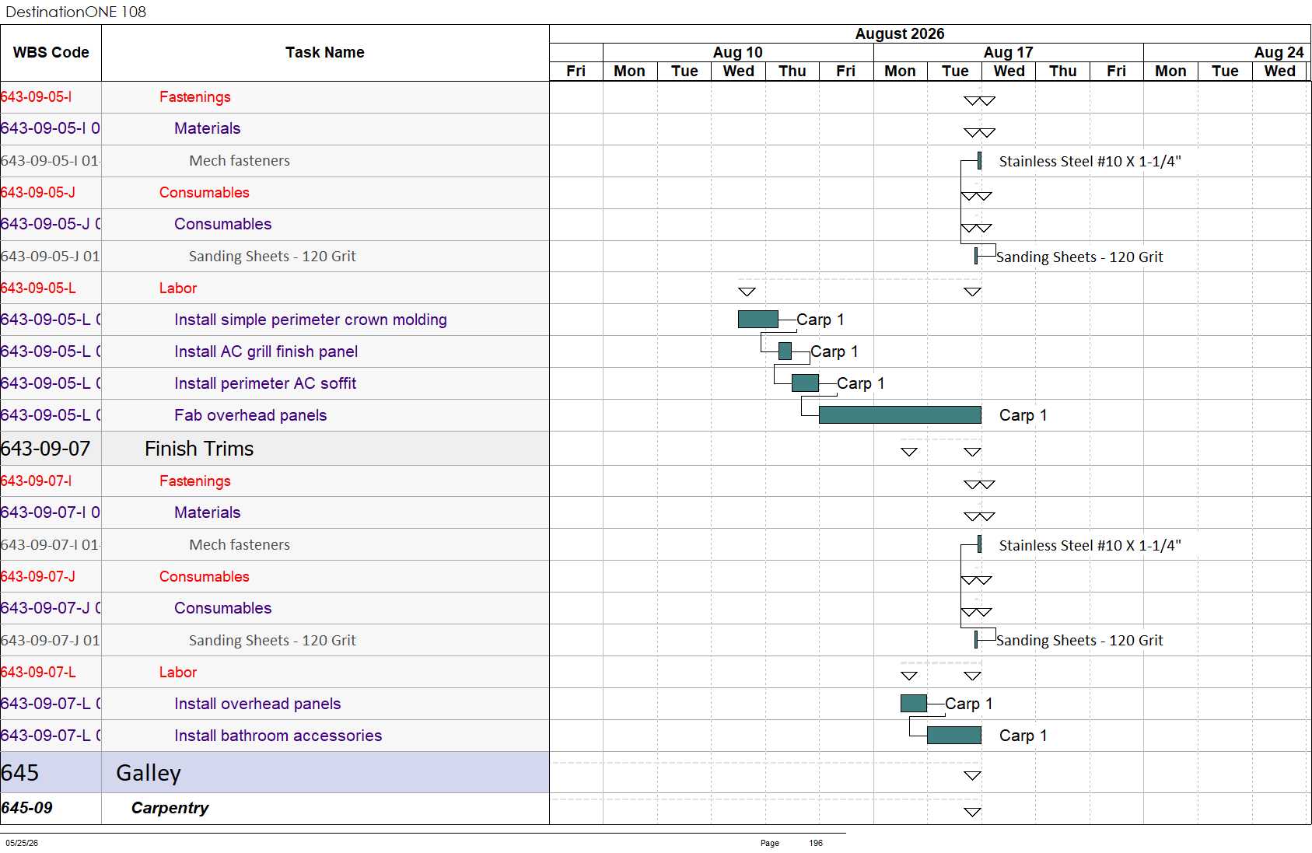Click the first Stainless Steel #10 material marker
Image resolution: width=1312 pixels, height=853 pixels.
point(979,161)
